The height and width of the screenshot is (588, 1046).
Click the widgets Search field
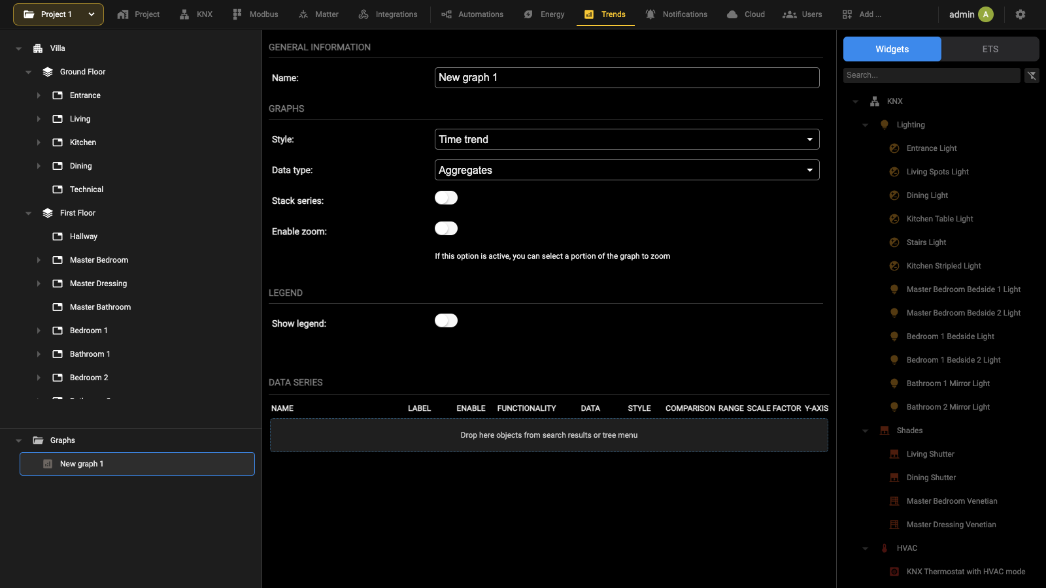click(x=932, y=75)
